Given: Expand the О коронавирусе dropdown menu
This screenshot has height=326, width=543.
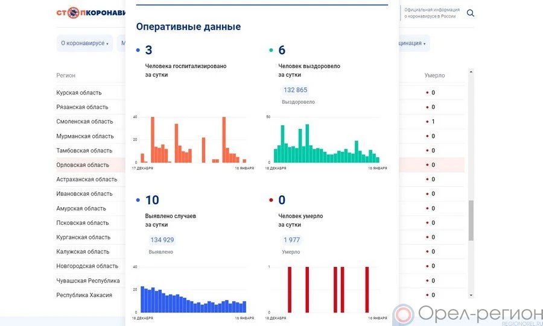Looking at the screenshot, I should [85, 43].
